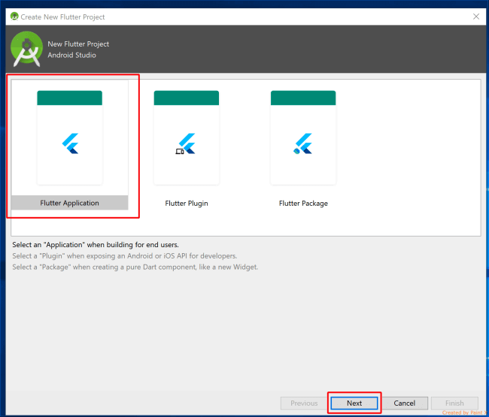Click the "Select a Plugin" description line
The width and height of the screenshot is (489, 417).
pyautogui.click(x=125, y=256)
